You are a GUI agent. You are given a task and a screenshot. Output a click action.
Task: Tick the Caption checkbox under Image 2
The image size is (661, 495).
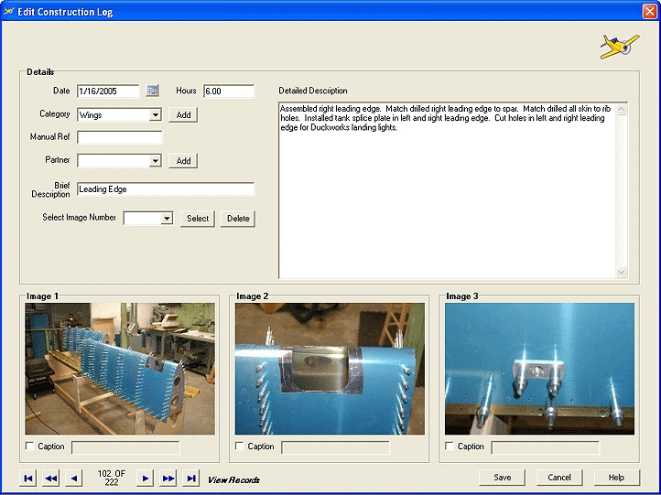pos(240,447)
